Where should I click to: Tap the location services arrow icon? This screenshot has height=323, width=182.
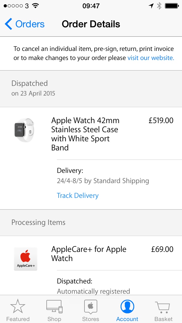pyautogui.click(x=151, y=6)
